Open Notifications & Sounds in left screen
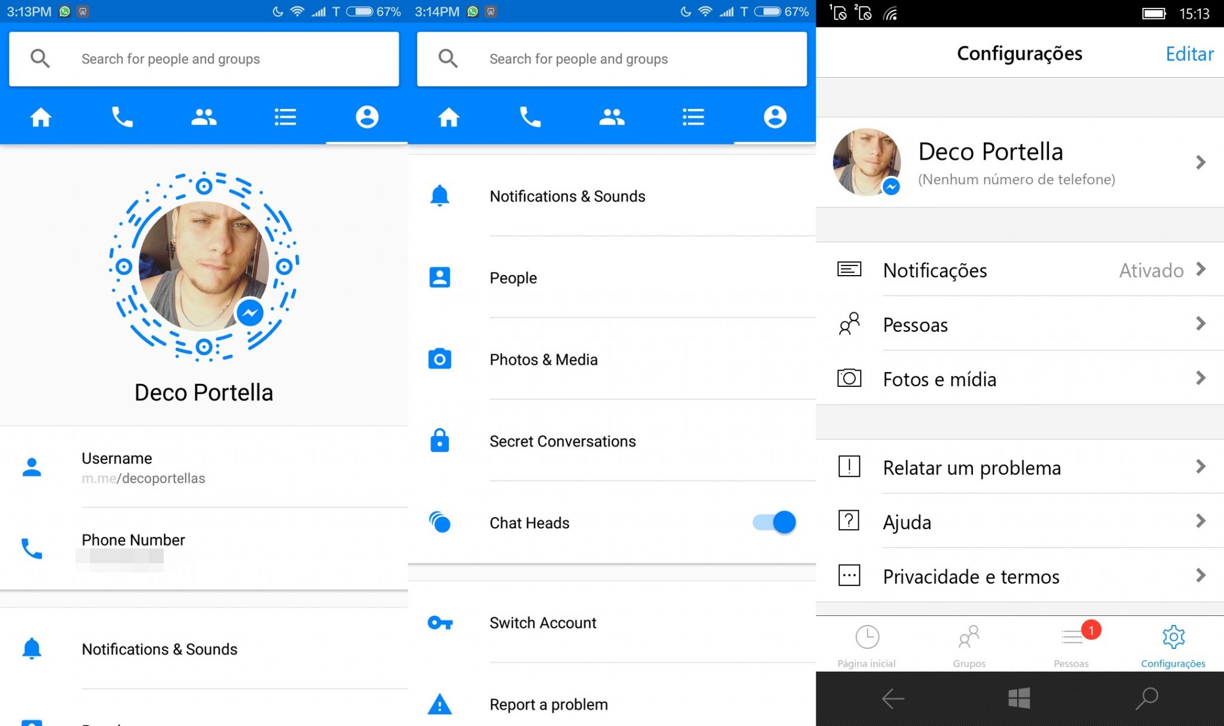 point(204,649)
